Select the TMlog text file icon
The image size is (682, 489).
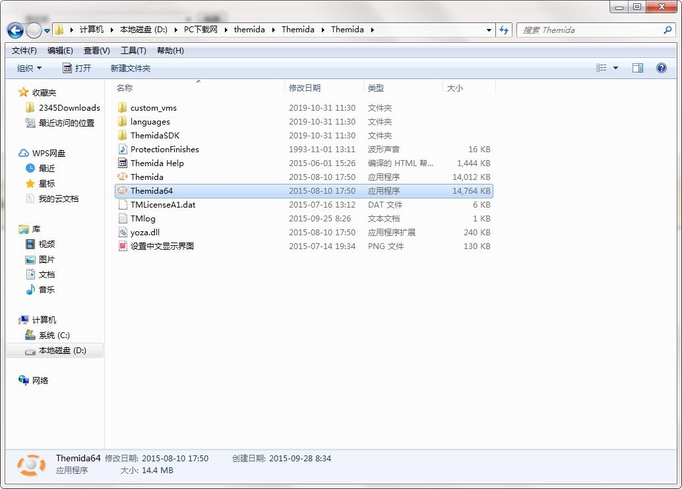point(123,219)
